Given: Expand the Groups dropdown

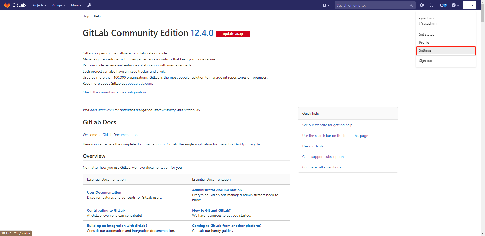Looking at the screenshot, I should click(x=59, y=5).
